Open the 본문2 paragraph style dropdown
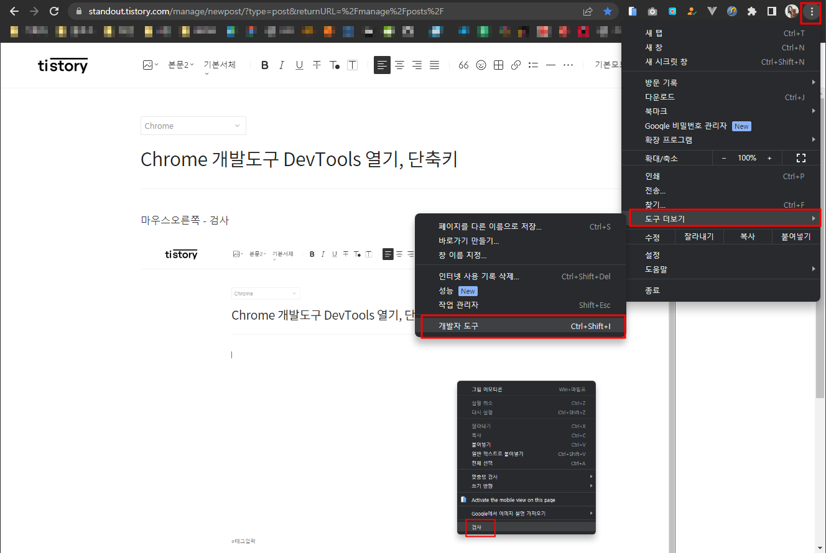 click(x=181, y=65)
